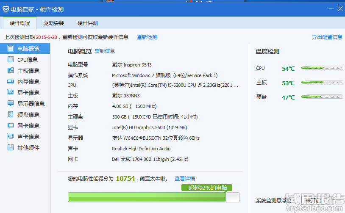This screenshot has width=345, height=213.
Task: Select 声卡信息 label in the sidebar
Action: pos(28,137)
